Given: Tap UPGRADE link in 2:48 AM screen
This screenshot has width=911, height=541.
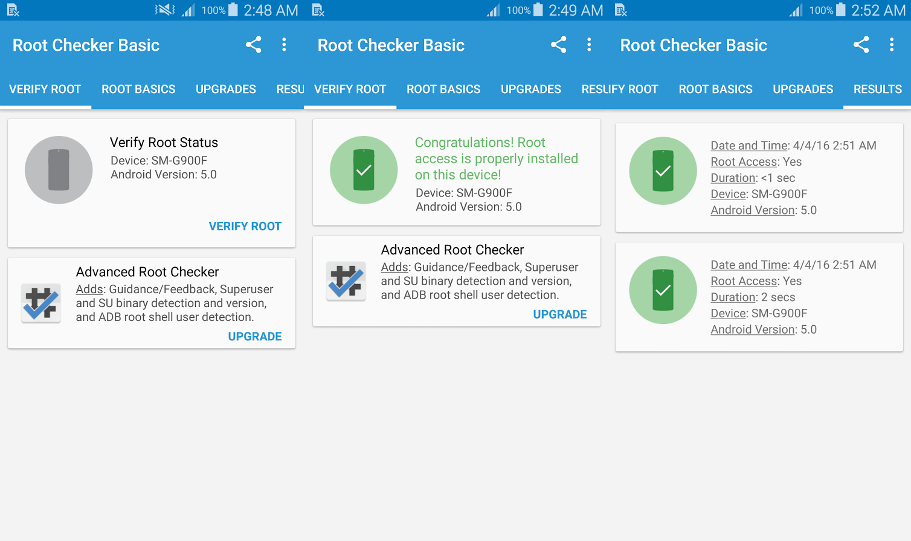Looking at the screenshot, I should 255,337.
